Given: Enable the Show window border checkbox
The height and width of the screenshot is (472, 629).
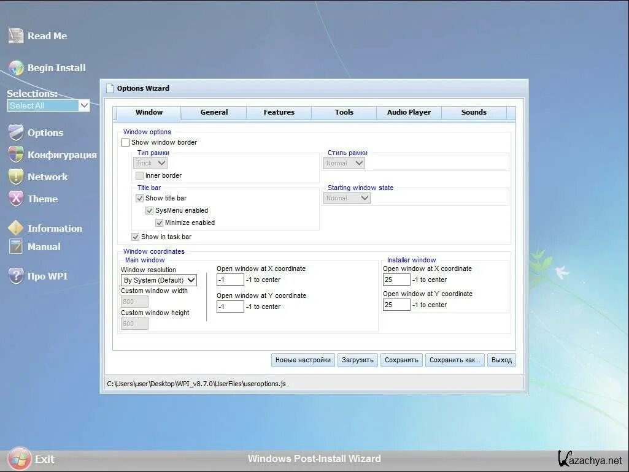Looking at the screenshot, I should click(125, 142).
